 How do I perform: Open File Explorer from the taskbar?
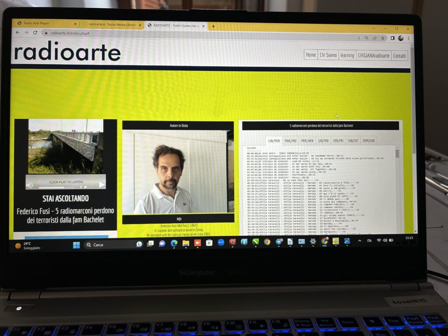(x=185, y=243)
